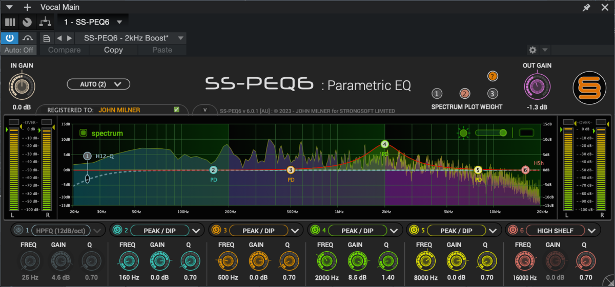Open band 4 PEAK / DIP type dropdown
Viewport: 615px width, 287px height.
pos(394,230)
